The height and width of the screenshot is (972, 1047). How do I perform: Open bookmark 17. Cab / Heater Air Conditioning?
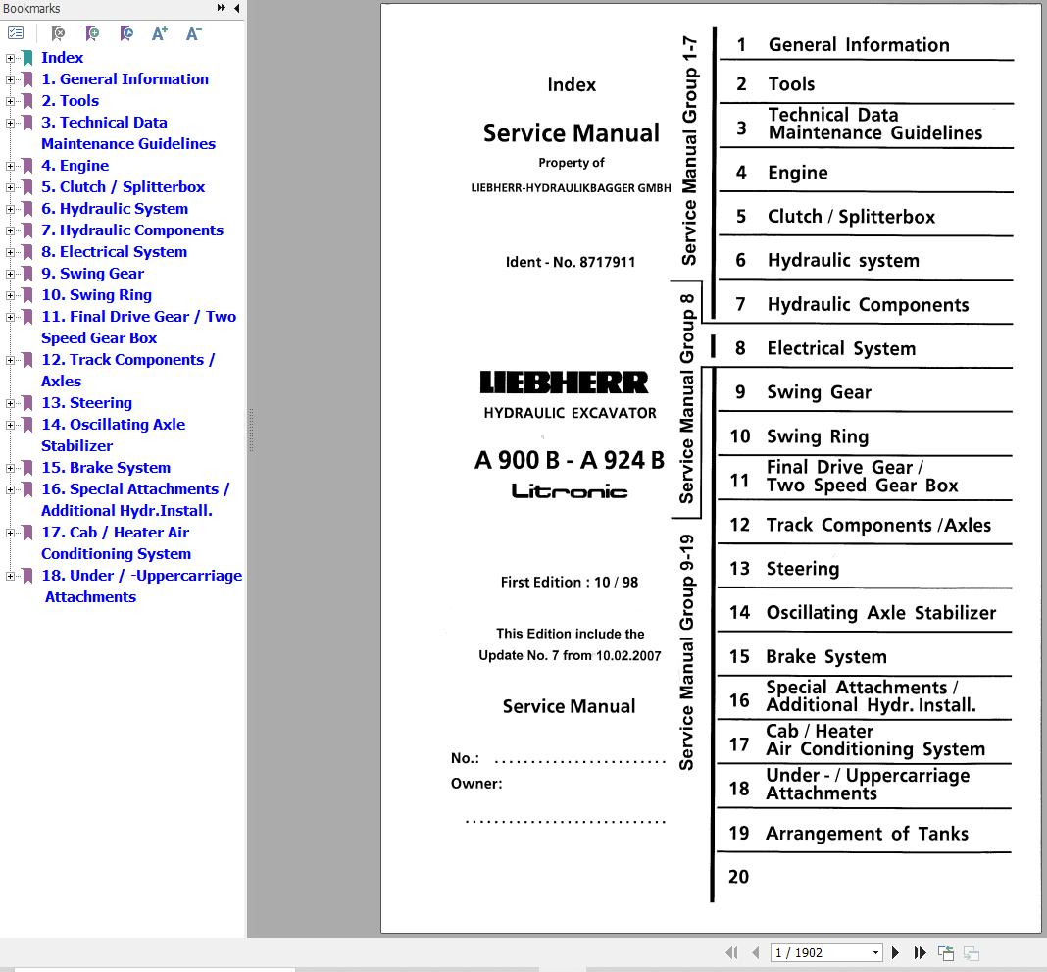[117, 543]
